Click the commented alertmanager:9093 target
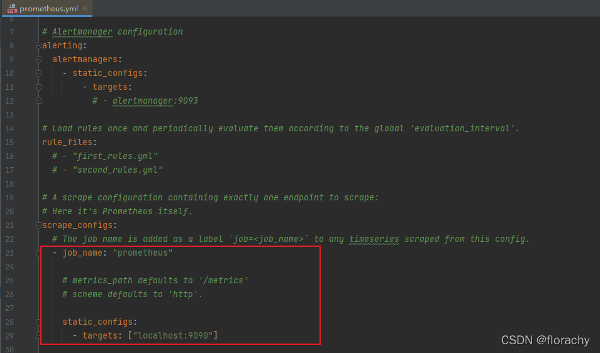The height and width of the screenshot is (353, 600). (155, 100)
